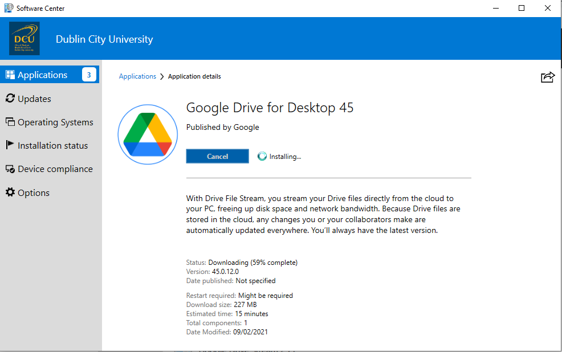
Task: Click Published by Google text
Action: coord(222,127)
